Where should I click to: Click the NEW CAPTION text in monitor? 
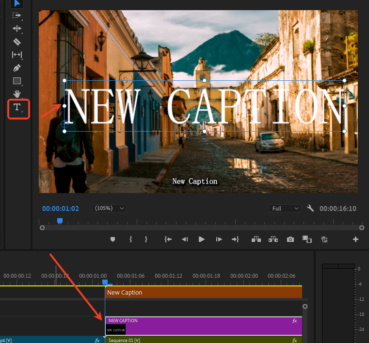point(204,106)
